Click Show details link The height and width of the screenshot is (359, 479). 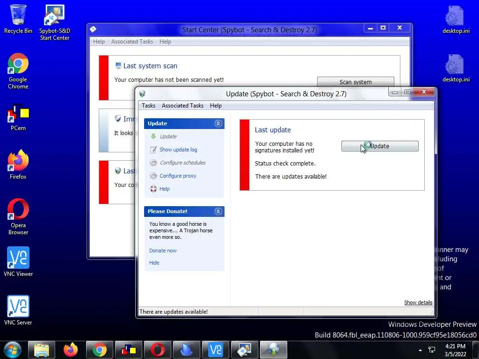click(x=418, y=302)
